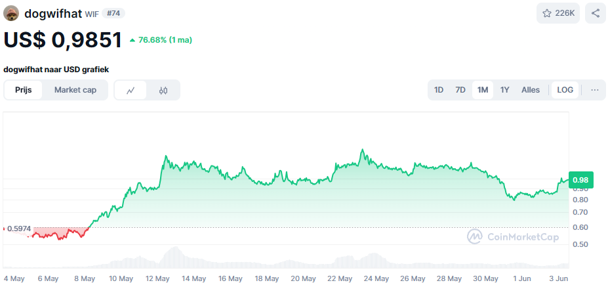The width and height of the screenshot is (608, 285).
Task: Click the 0.80 price axis label
Action: (x=580, y=200)
